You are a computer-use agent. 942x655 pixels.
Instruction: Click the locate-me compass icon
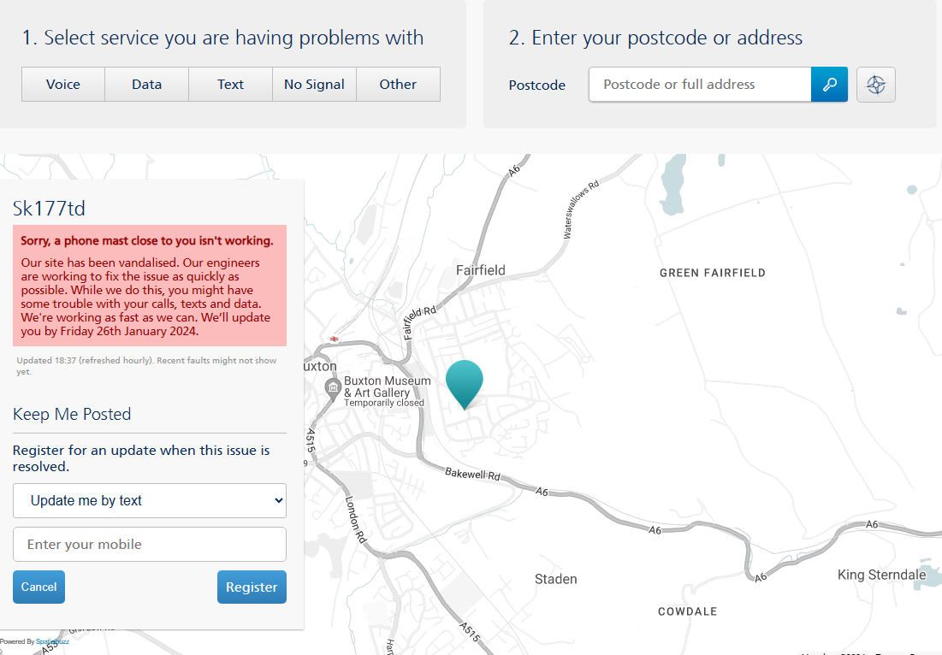875,85
